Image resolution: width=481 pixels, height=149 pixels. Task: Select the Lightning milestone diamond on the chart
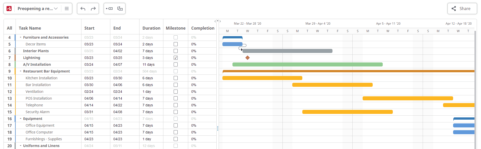point(248,57)
